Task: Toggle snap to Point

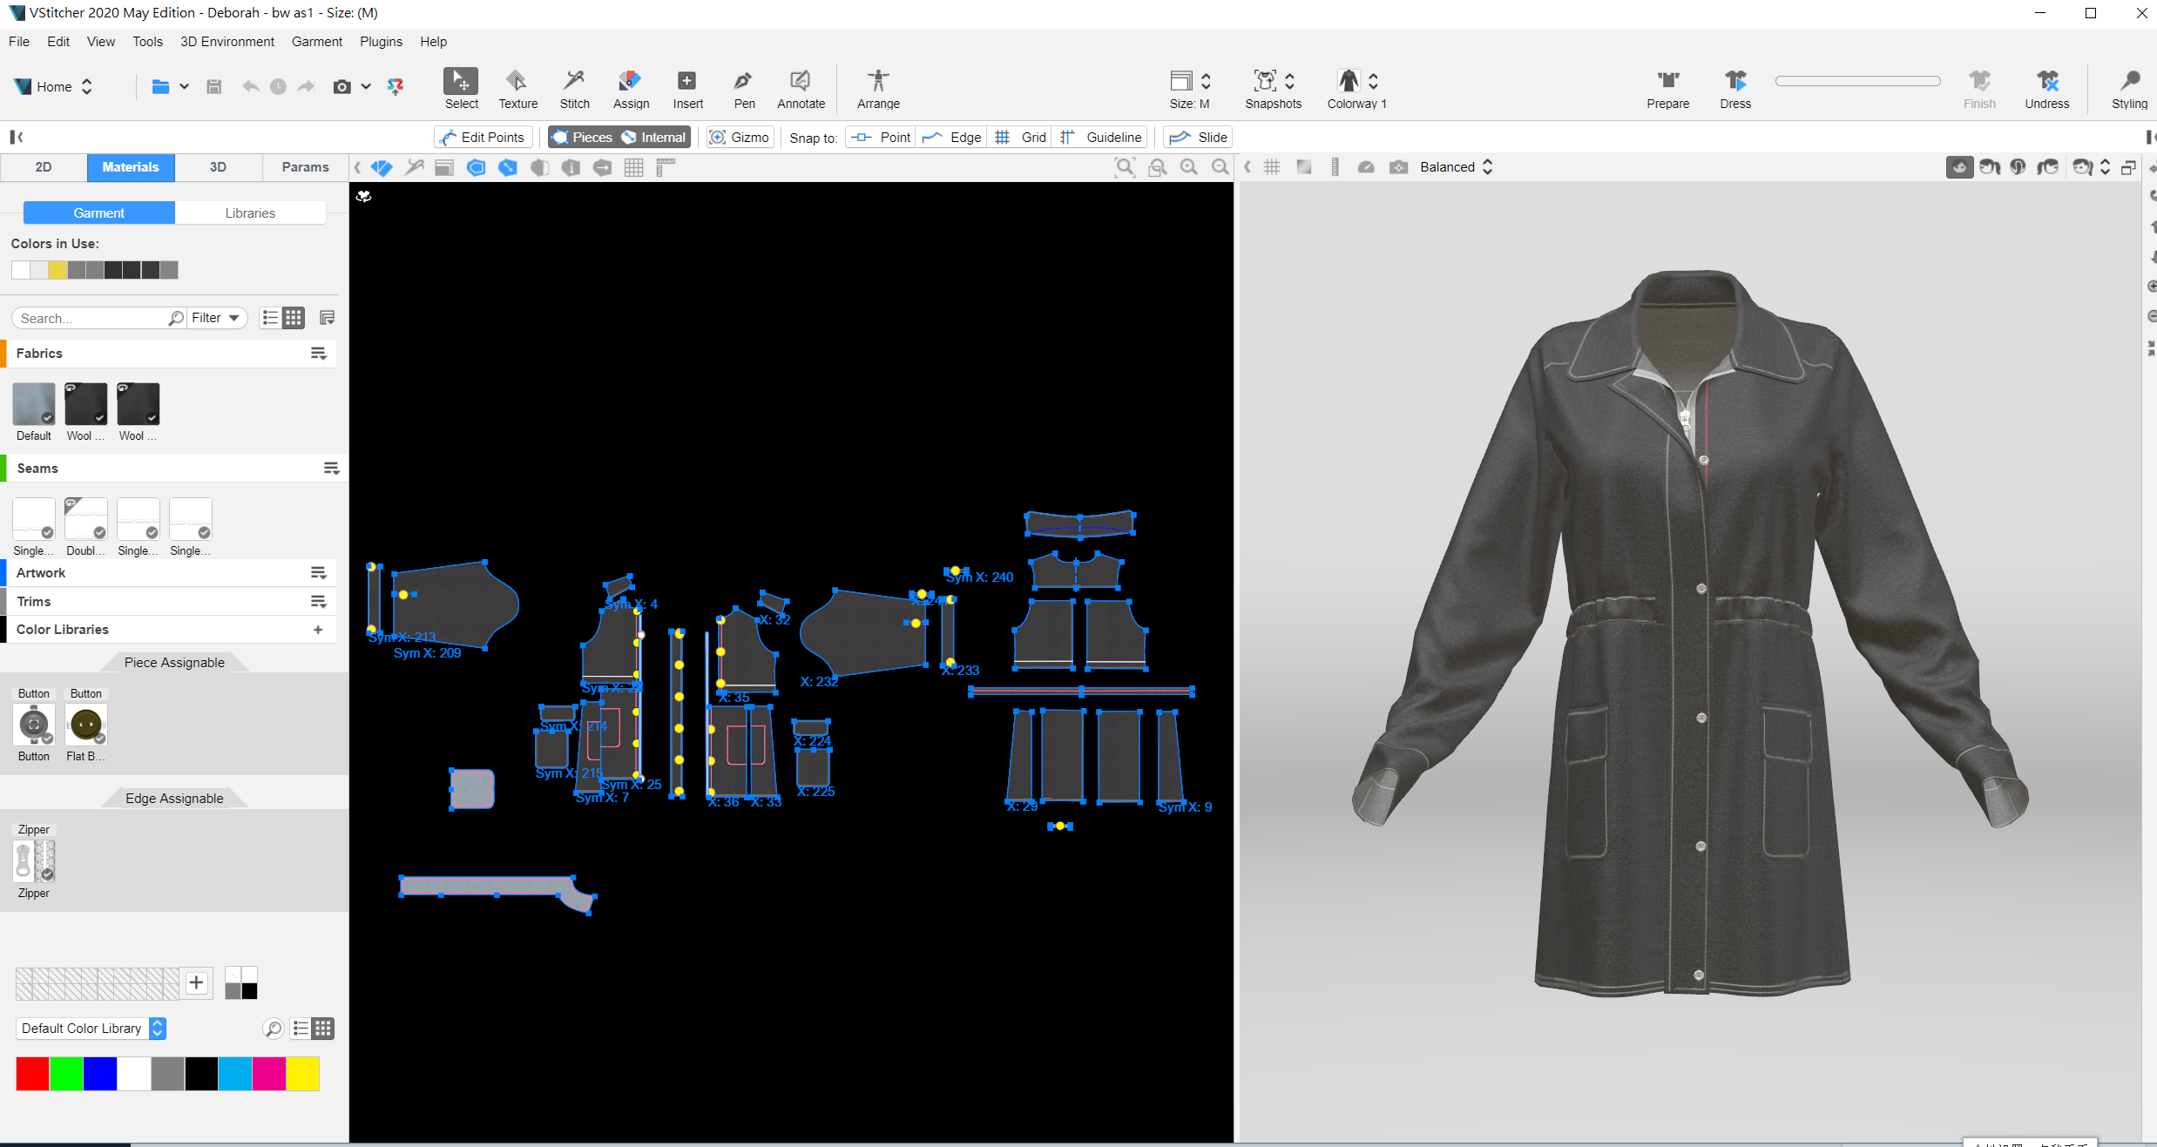Action: pos(880,137)
